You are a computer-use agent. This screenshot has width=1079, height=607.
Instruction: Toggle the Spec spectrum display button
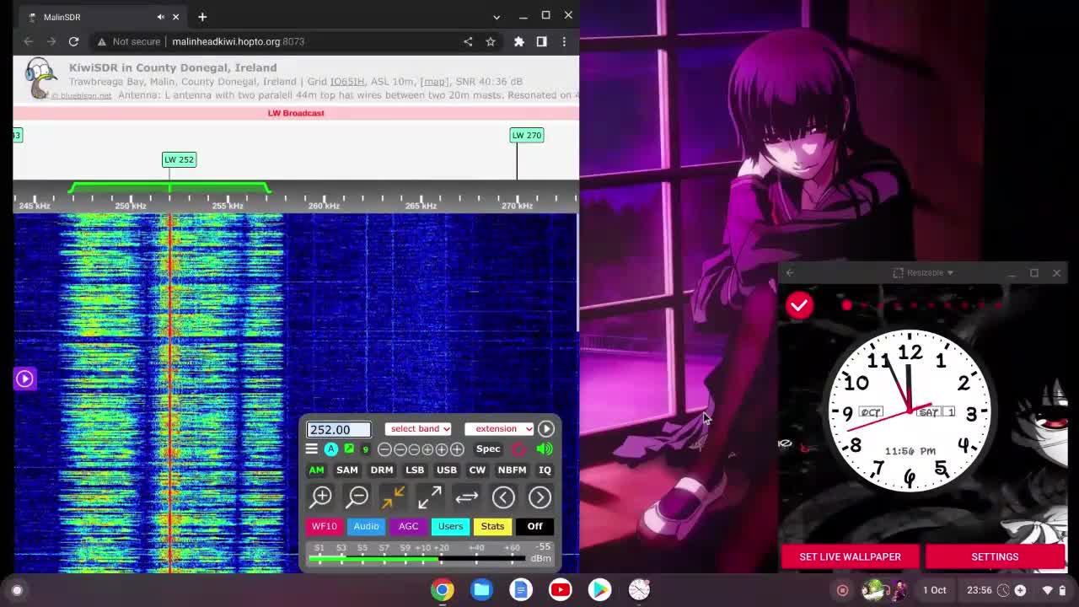pyautogui.click(x=488, y=449)
